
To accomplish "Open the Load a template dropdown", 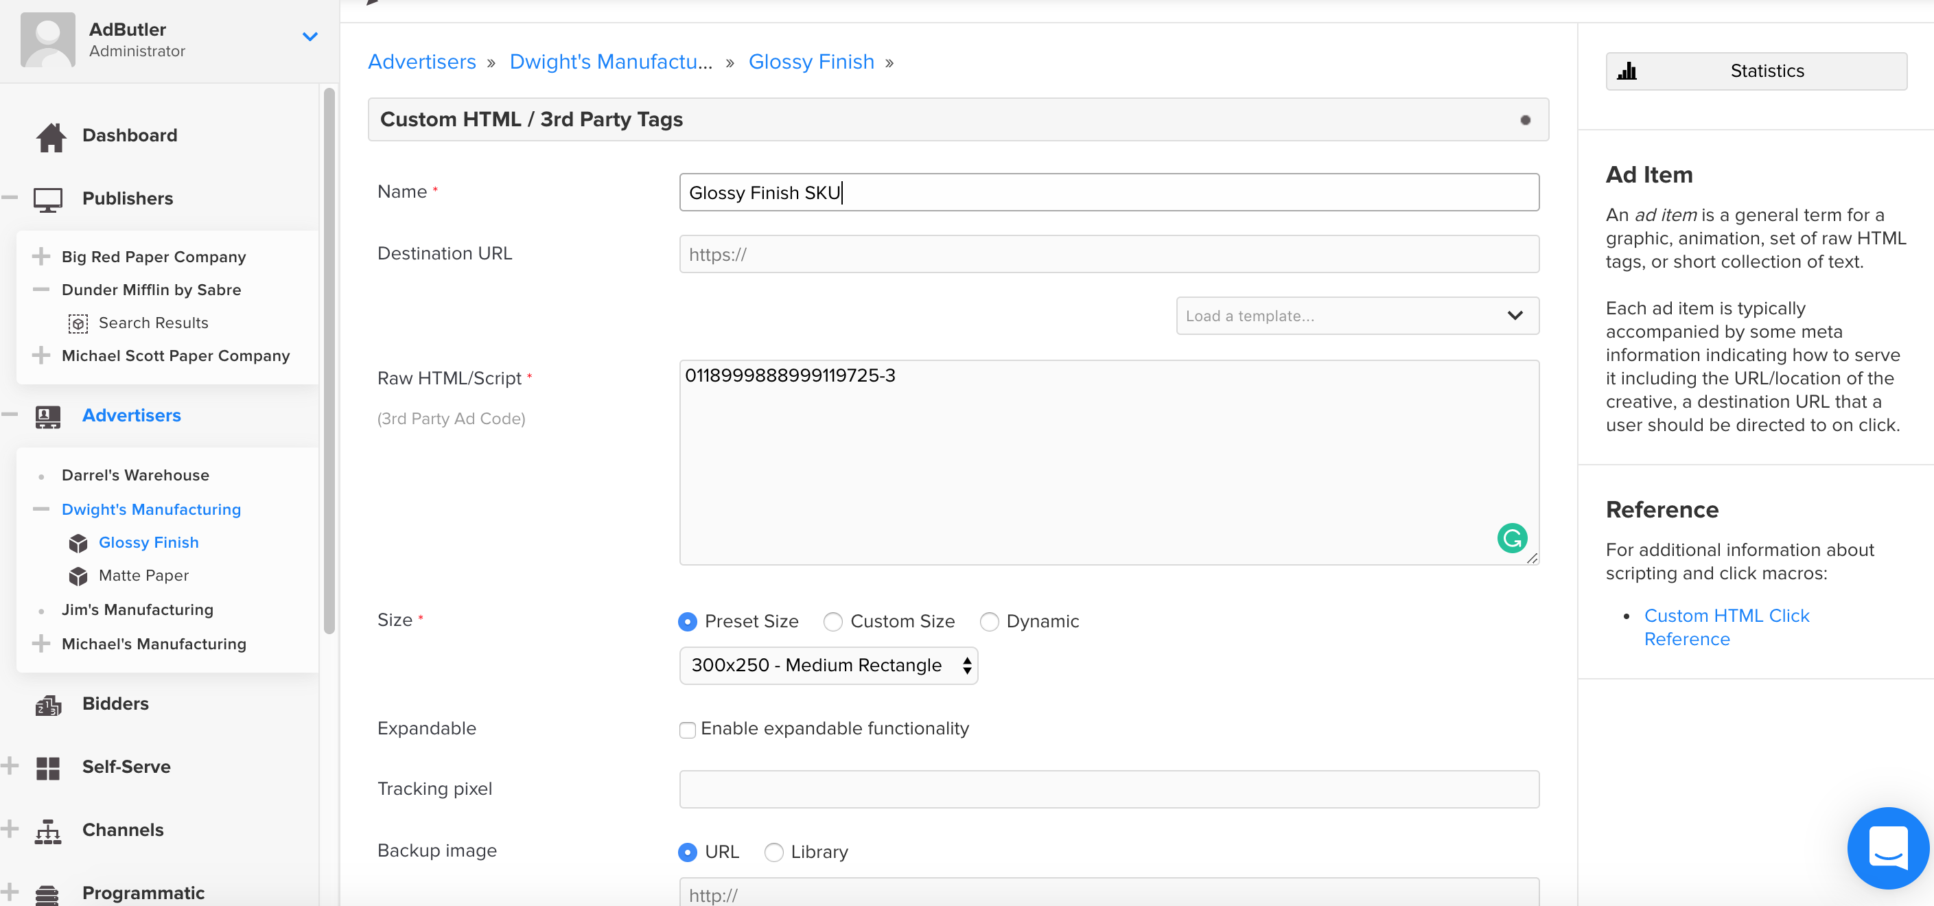I will point(1356,316).
